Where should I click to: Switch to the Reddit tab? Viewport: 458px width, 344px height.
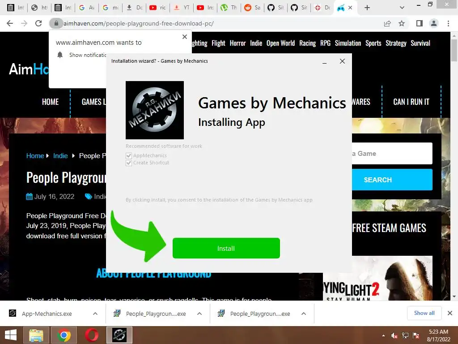pos(252,8)
